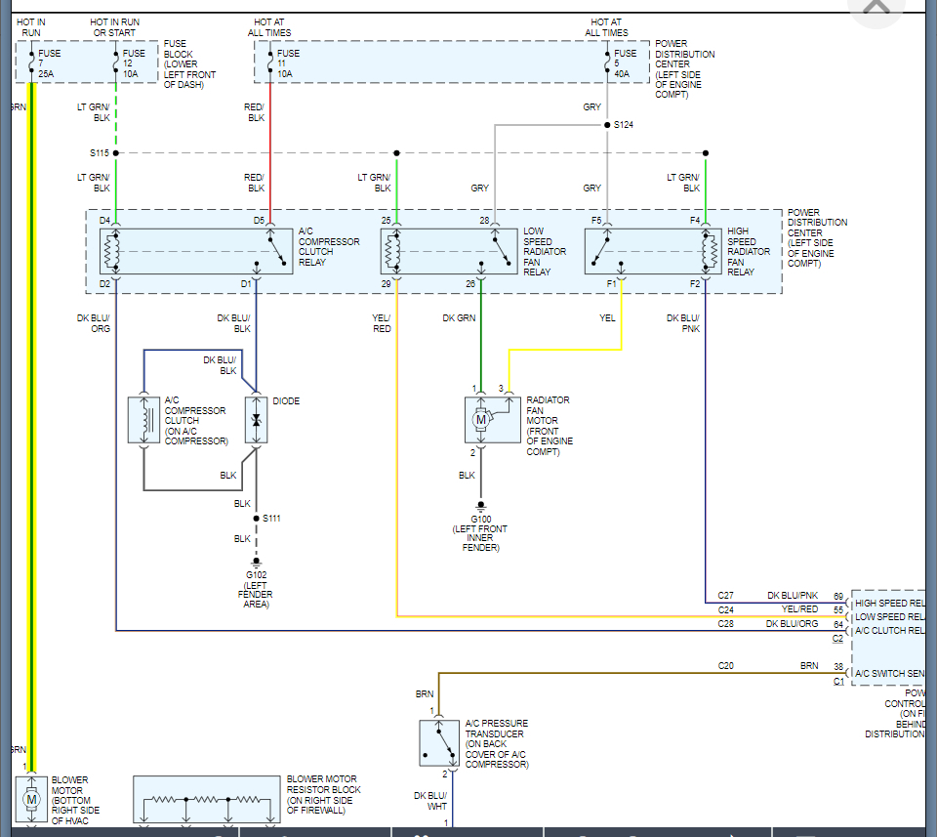Select the low speed radiator fan relay
The height and width of the screenshot is (837, 937).
(449, 251)
